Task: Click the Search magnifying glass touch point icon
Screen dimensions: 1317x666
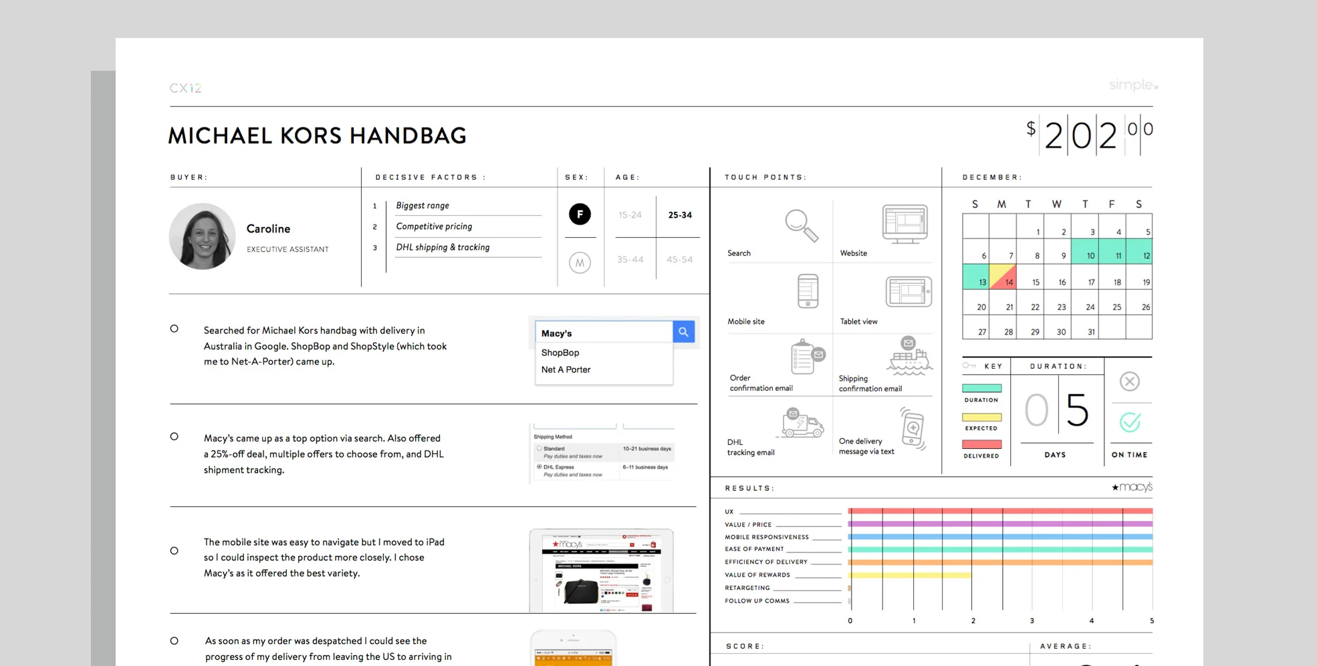Action: [x=802, y=226]
